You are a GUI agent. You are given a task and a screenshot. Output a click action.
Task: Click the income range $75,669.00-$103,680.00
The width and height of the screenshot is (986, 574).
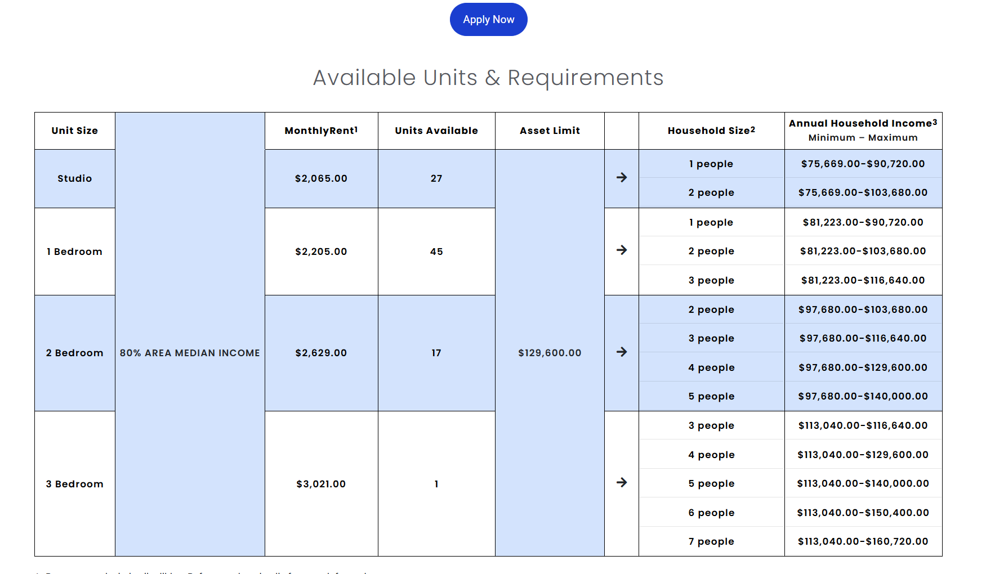(863, 192)
